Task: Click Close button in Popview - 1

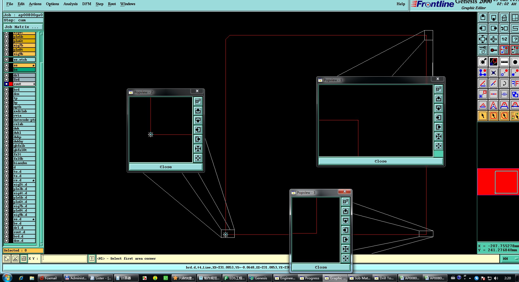Action: (x=381, y=161)
